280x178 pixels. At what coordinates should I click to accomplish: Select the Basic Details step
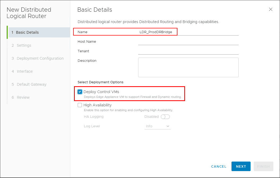28,32
